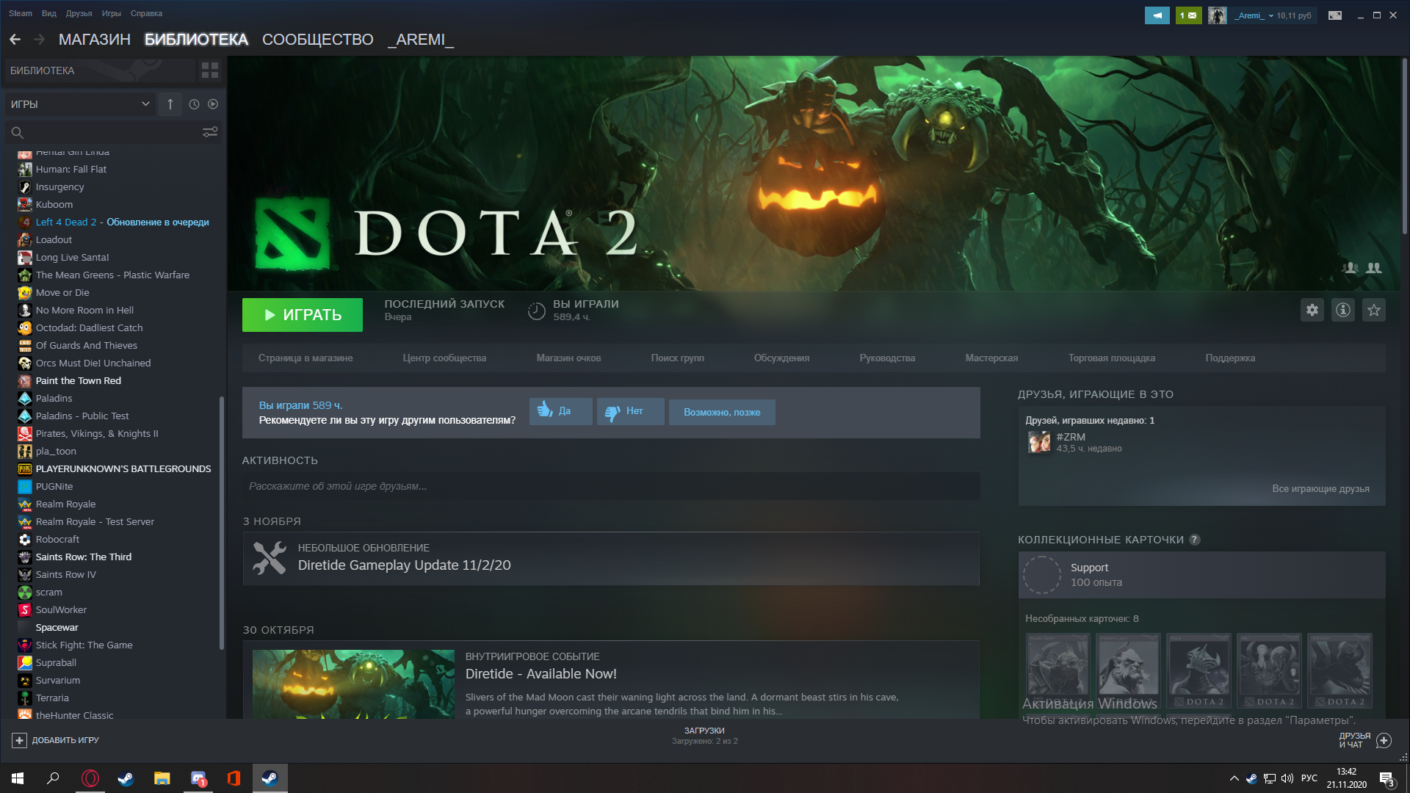This screenshot has height=793, width=1410.
Task: Open Discord in taskbar
Action: (198, 778)
